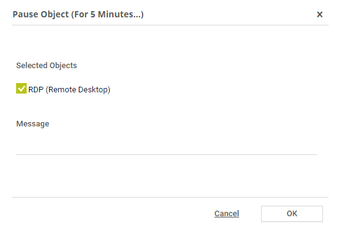Deselect RDP sensor using its checkbox
Image resolution: width=341 pixels, height=228 pixels.
pos(21,88)
